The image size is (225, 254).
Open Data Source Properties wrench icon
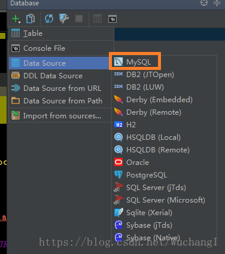(64, 19)
